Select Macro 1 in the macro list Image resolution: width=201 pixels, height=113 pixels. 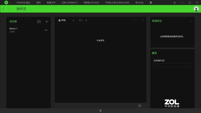click(28, 30)
